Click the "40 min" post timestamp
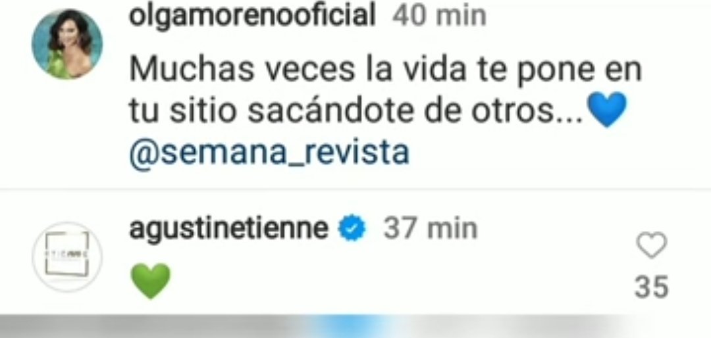 click(x=439, y=16)
